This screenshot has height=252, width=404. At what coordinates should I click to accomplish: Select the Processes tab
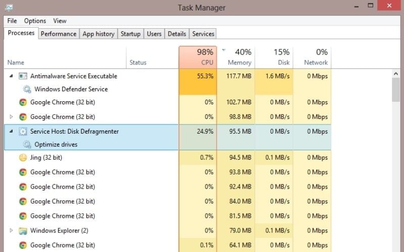[x=21, y=33]
